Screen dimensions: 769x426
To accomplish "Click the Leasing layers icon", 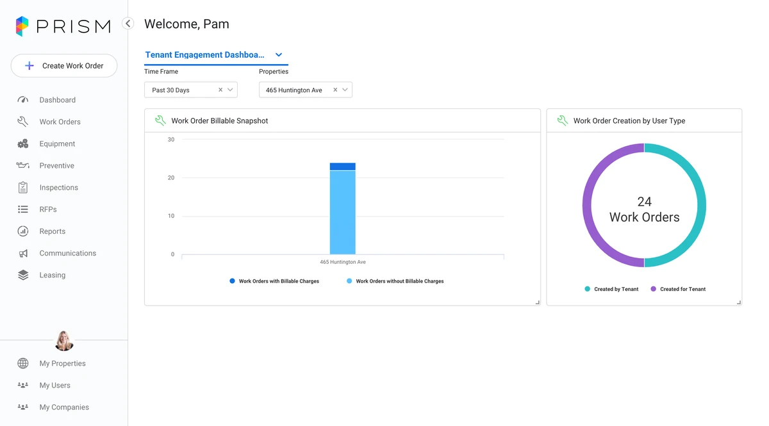I will coord(23,275).
